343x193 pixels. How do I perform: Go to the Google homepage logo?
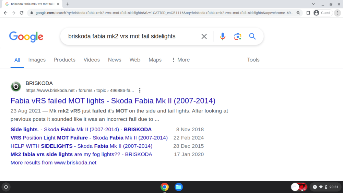point(26,36)
